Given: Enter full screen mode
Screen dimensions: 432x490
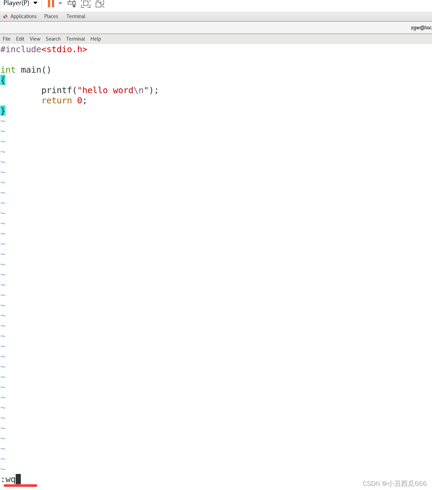Looking at the screenshot, I should (86, 4).
